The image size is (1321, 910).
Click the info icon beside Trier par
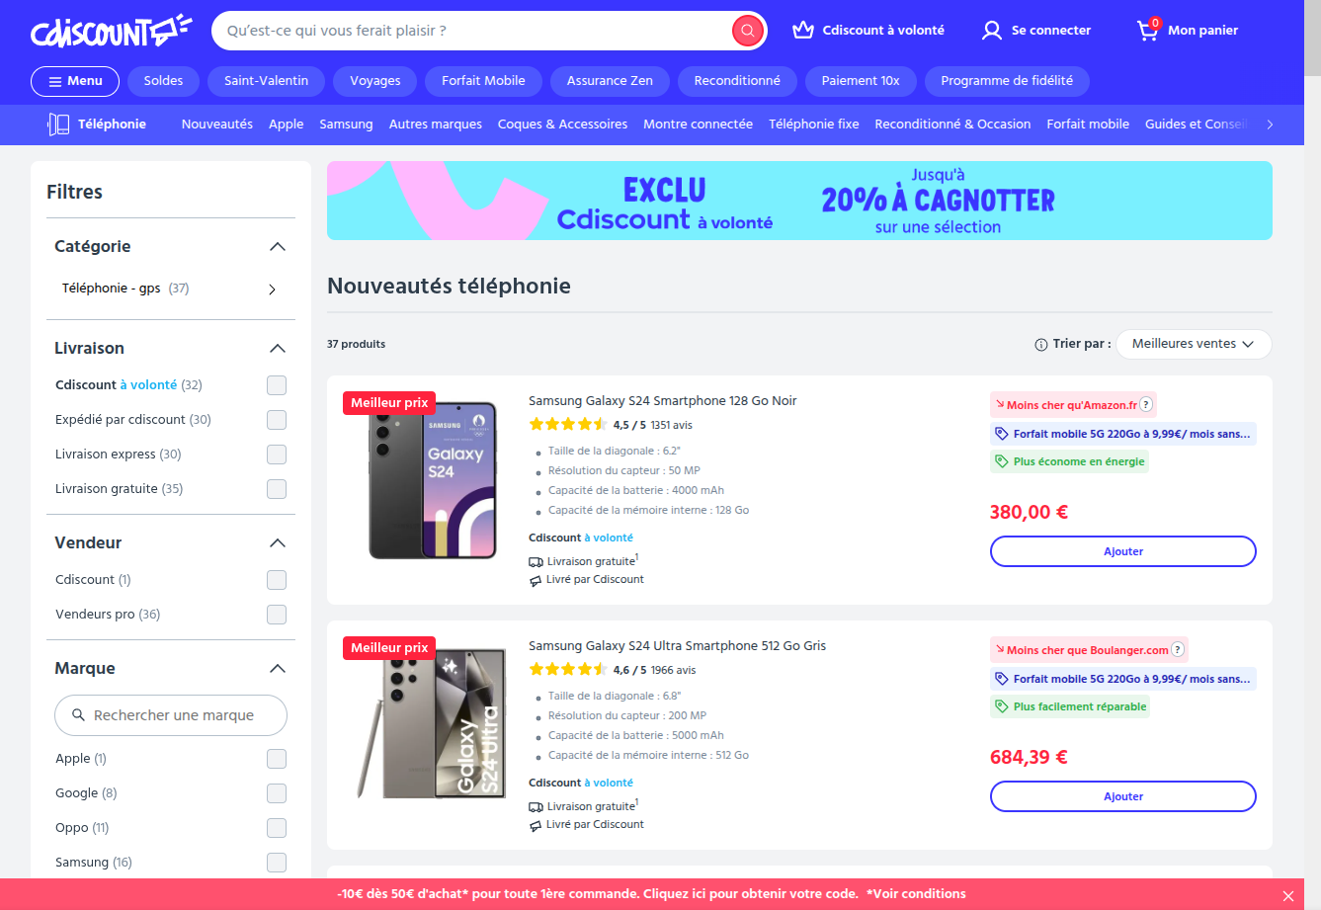[1040, 345]
